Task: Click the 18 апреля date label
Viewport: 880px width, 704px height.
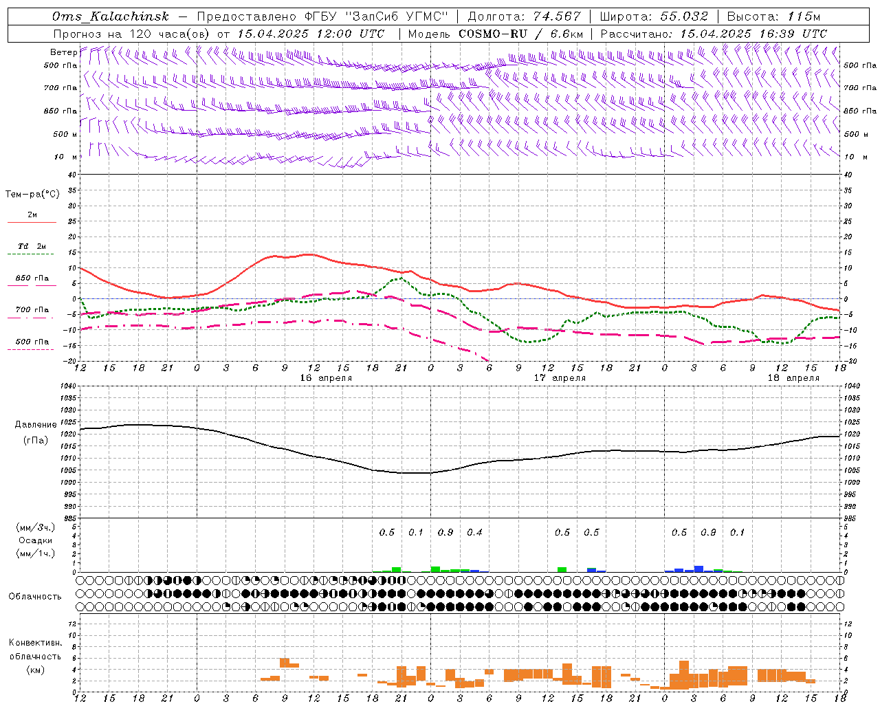Action: coord(793,378)
